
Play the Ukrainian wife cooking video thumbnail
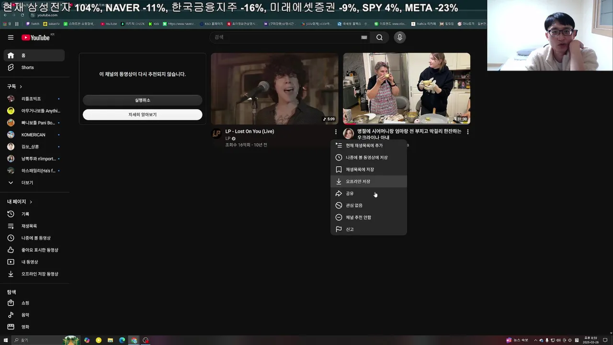[x=407, y=89]
